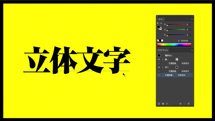Screen dimensions: 215x121
Task: Click the Clear Appearance icon
Action: click(180, 104)
